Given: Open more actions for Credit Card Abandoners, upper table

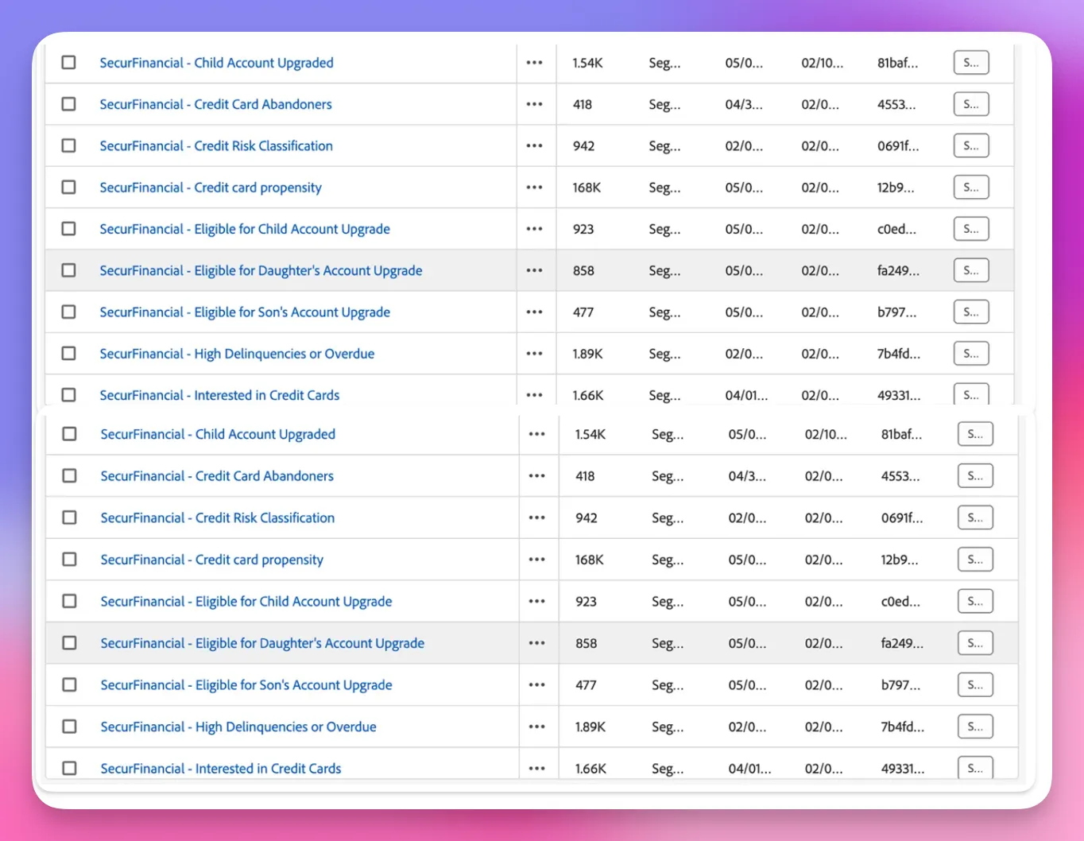Looking at the screenshot, I should [534, 104].
